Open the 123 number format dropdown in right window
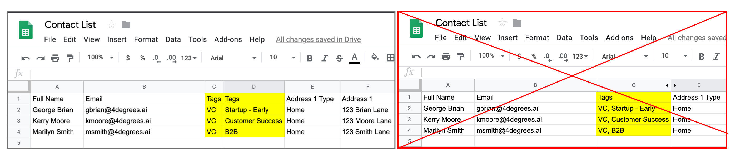Screen dimensions: 741x158 (x=580, y=57)
